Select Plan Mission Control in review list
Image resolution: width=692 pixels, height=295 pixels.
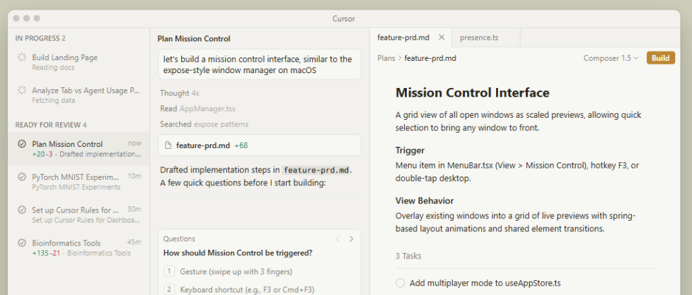tap(78, 148)
